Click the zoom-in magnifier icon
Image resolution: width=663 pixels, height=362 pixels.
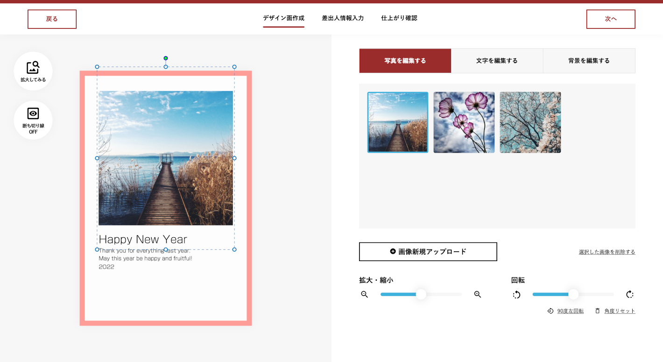tap(477, 294)
